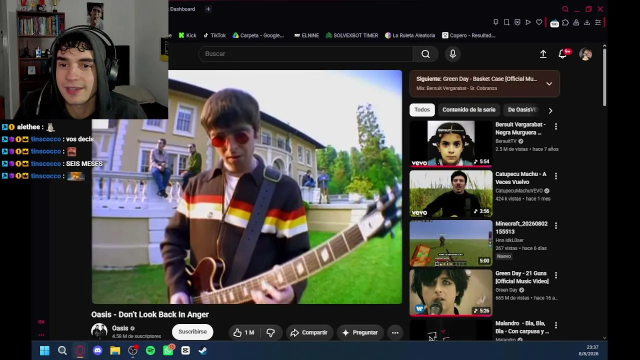The width and height of the screenshot is (640, 360).
Task: Dislike the Oasis video
Action: pyautogui.click(x=270, y=332)
